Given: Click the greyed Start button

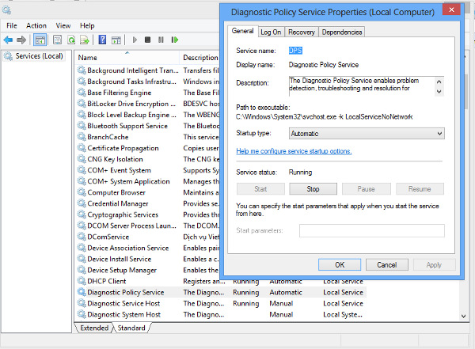Looking at the screenshot, I should [x=260, y=189].
